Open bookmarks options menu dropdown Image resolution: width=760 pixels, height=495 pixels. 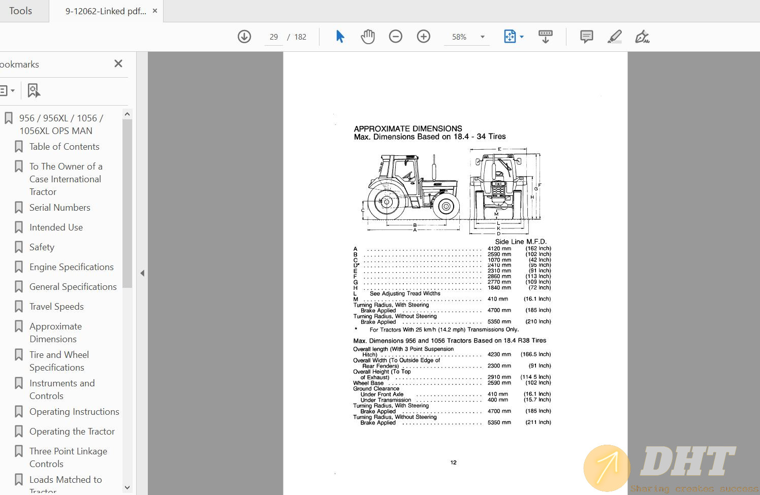7,90
